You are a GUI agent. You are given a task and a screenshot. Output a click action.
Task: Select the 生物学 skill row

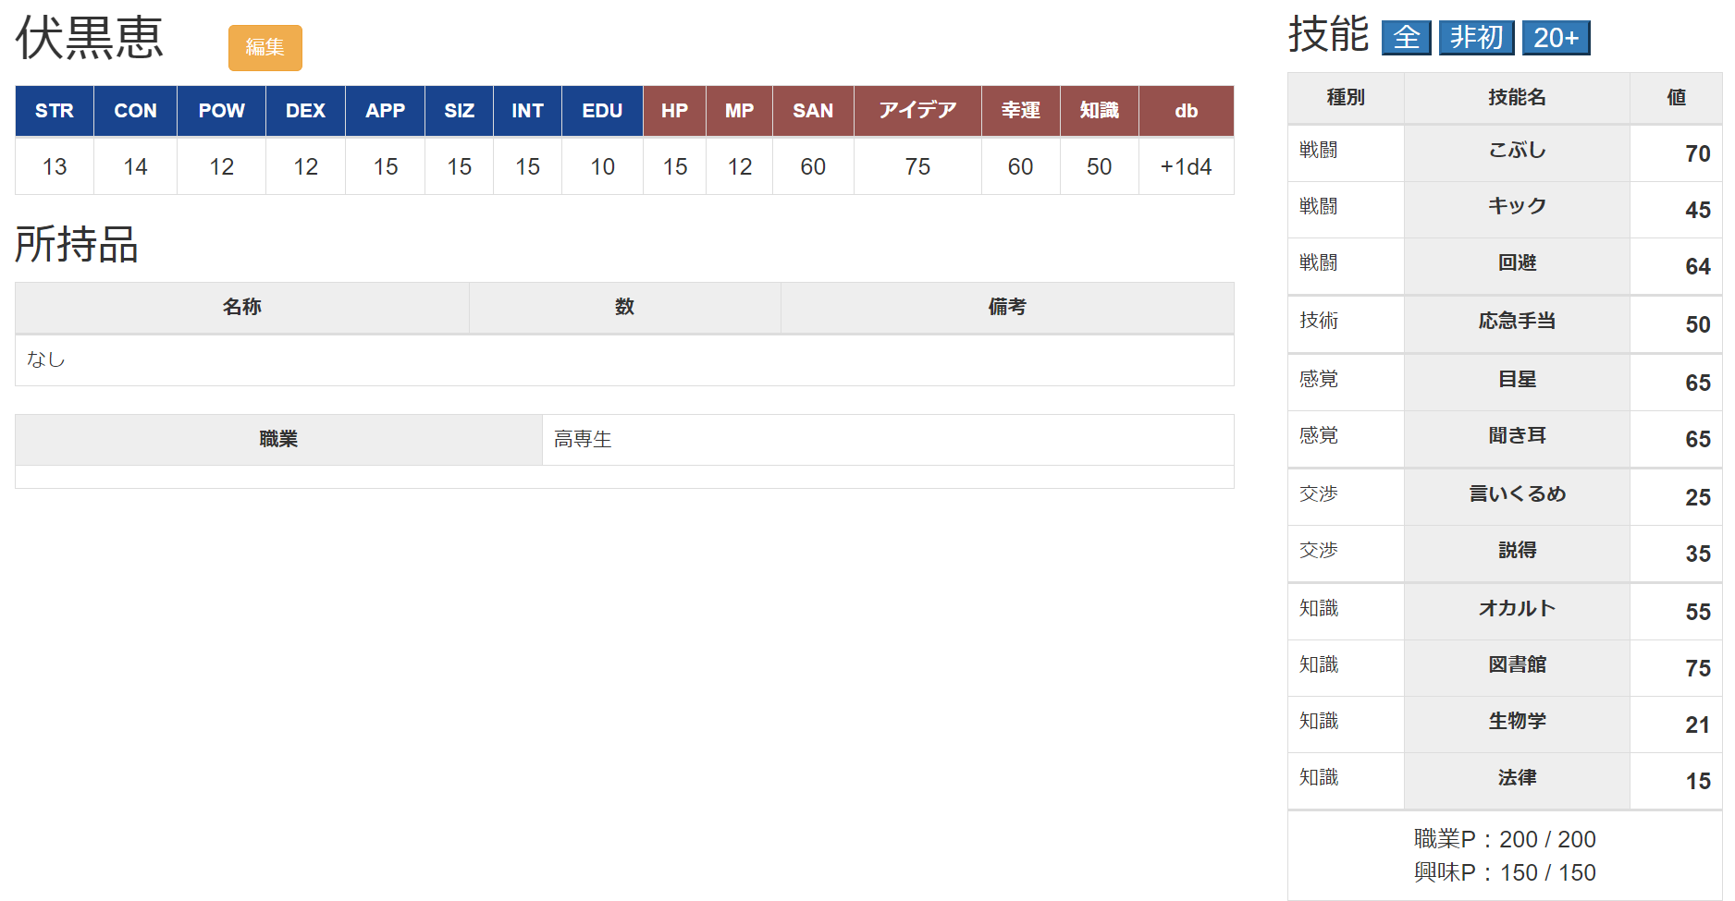pyautogui.click(x=1505, y=724)
